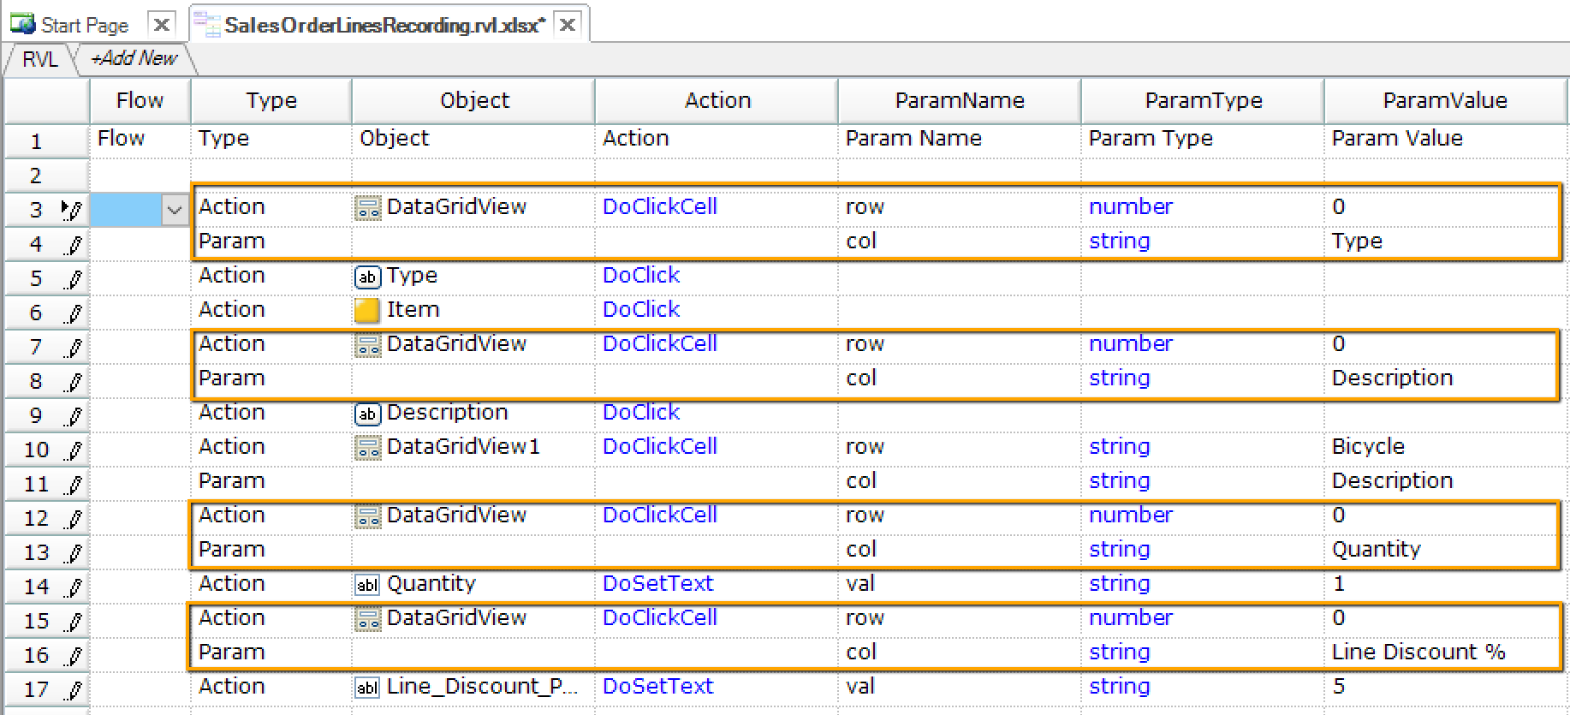The height and width of the screenshot is (715, 1570).
Task: Select the Object column header
Action: pyautogui.click(x=473, y=100)
